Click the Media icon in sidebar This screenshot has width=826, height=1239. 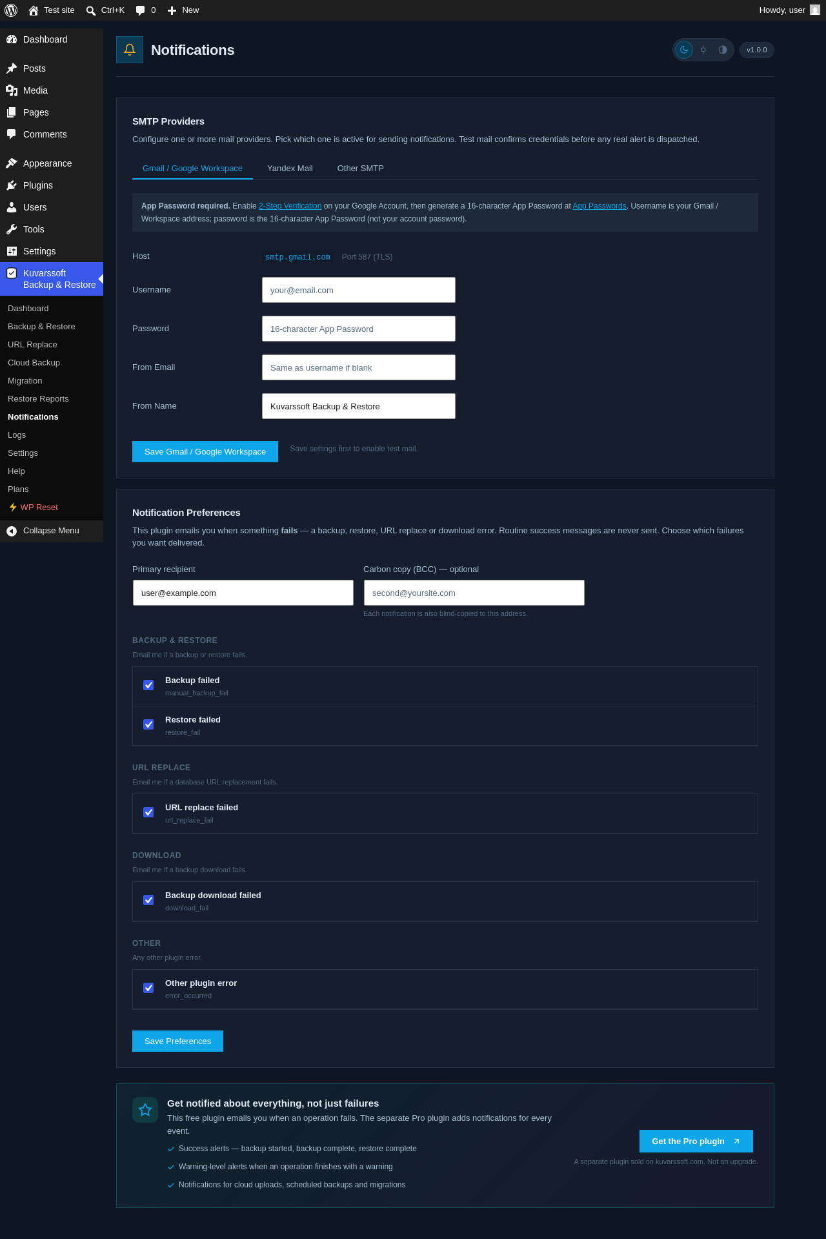coord(12,90)
